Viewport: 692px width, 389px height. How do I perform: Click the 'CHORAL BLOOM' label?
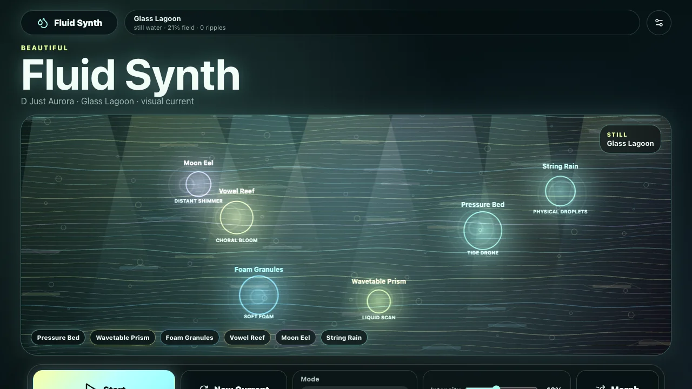coord(237,240)
